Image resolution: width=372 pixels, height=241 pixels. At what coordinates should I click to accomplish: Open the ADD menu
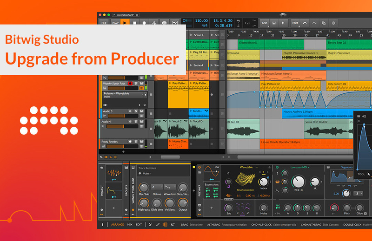point(264,23)
